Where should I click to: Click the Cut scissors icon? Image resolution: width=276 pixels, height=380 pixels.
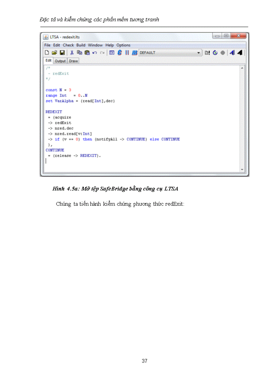point(72,53)
